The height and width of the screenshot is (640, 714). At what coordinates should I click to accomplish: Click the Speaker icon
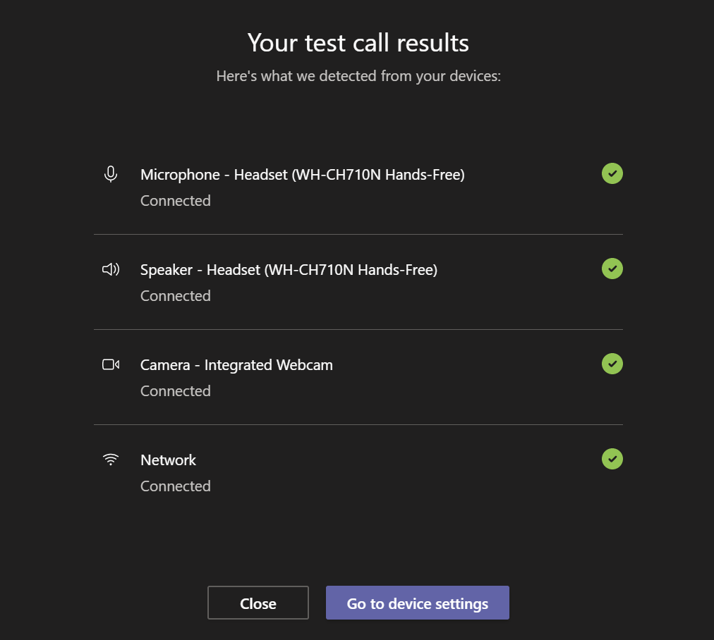tap(111, 269)
